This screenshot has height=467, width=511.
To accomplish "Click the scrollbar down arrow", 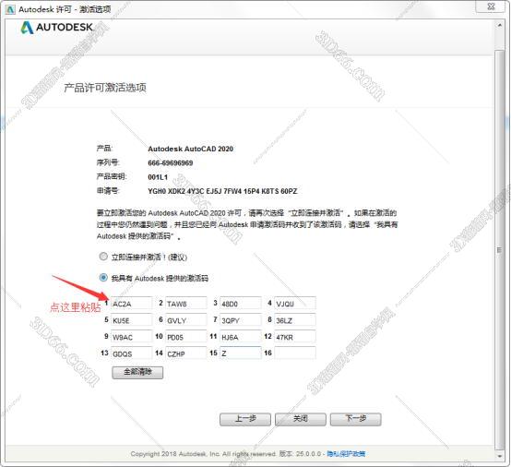I will (499, 456).
